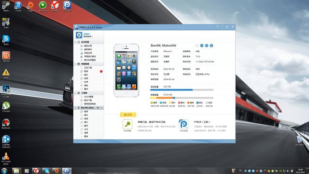Image resolution: width=309 pixels, height=174 pixels.
Task: Launch Origin from the desktop
Action: [x=30, y=6]
